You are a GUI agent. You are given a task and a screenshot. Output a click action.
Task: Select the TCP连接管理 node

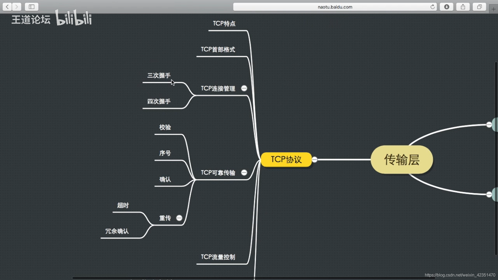[218, 88]
